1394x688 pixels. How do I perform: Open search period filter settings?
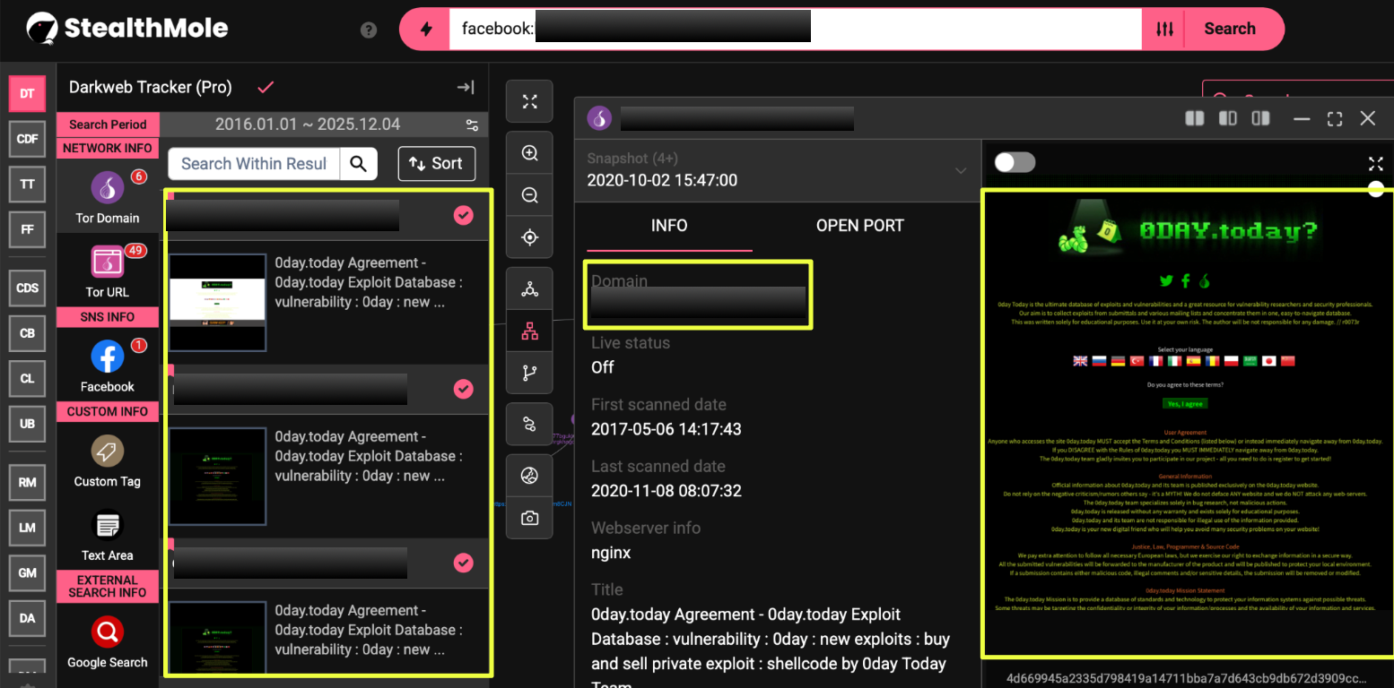click(x=472, y=125)
